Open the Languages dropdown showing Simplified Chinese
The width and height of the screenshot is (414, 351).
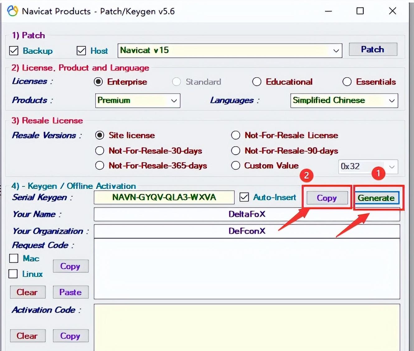pyautogui.click(x=344, y=101)
